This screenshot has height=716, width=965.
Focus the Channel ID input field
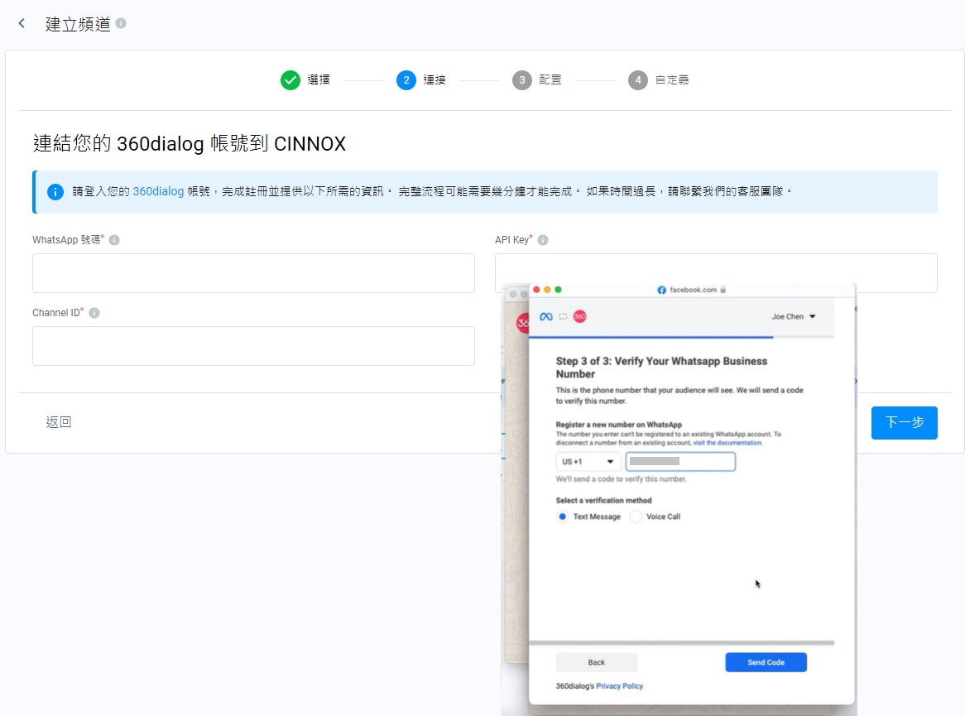(253, 346)
